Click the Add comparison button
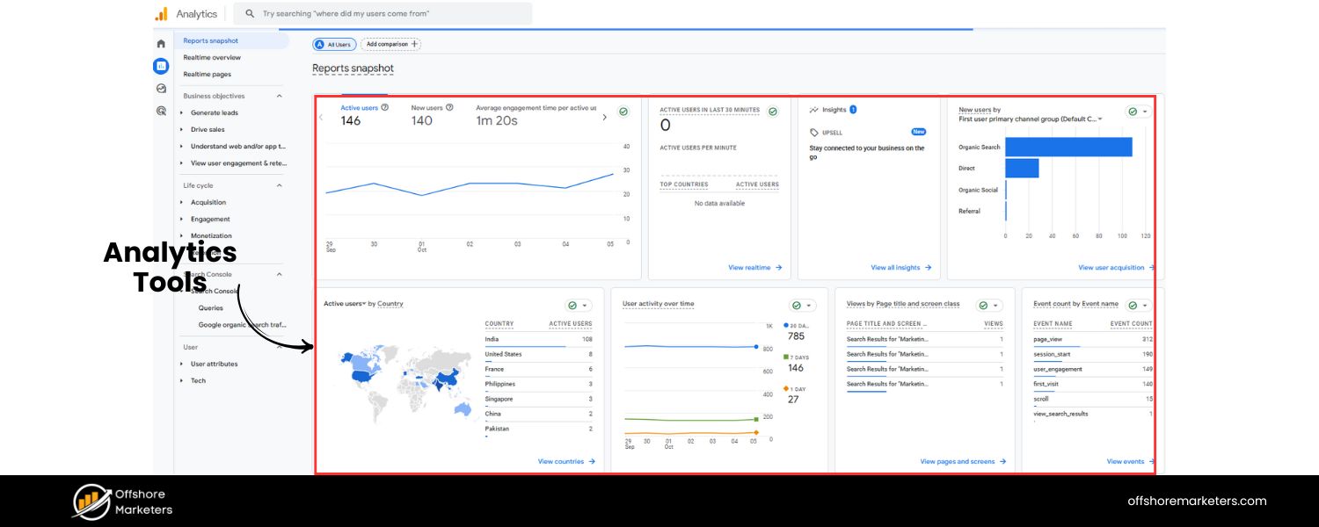Image resolution: width=1319 pixels, height=527 pixels. (x=390, y=44)
